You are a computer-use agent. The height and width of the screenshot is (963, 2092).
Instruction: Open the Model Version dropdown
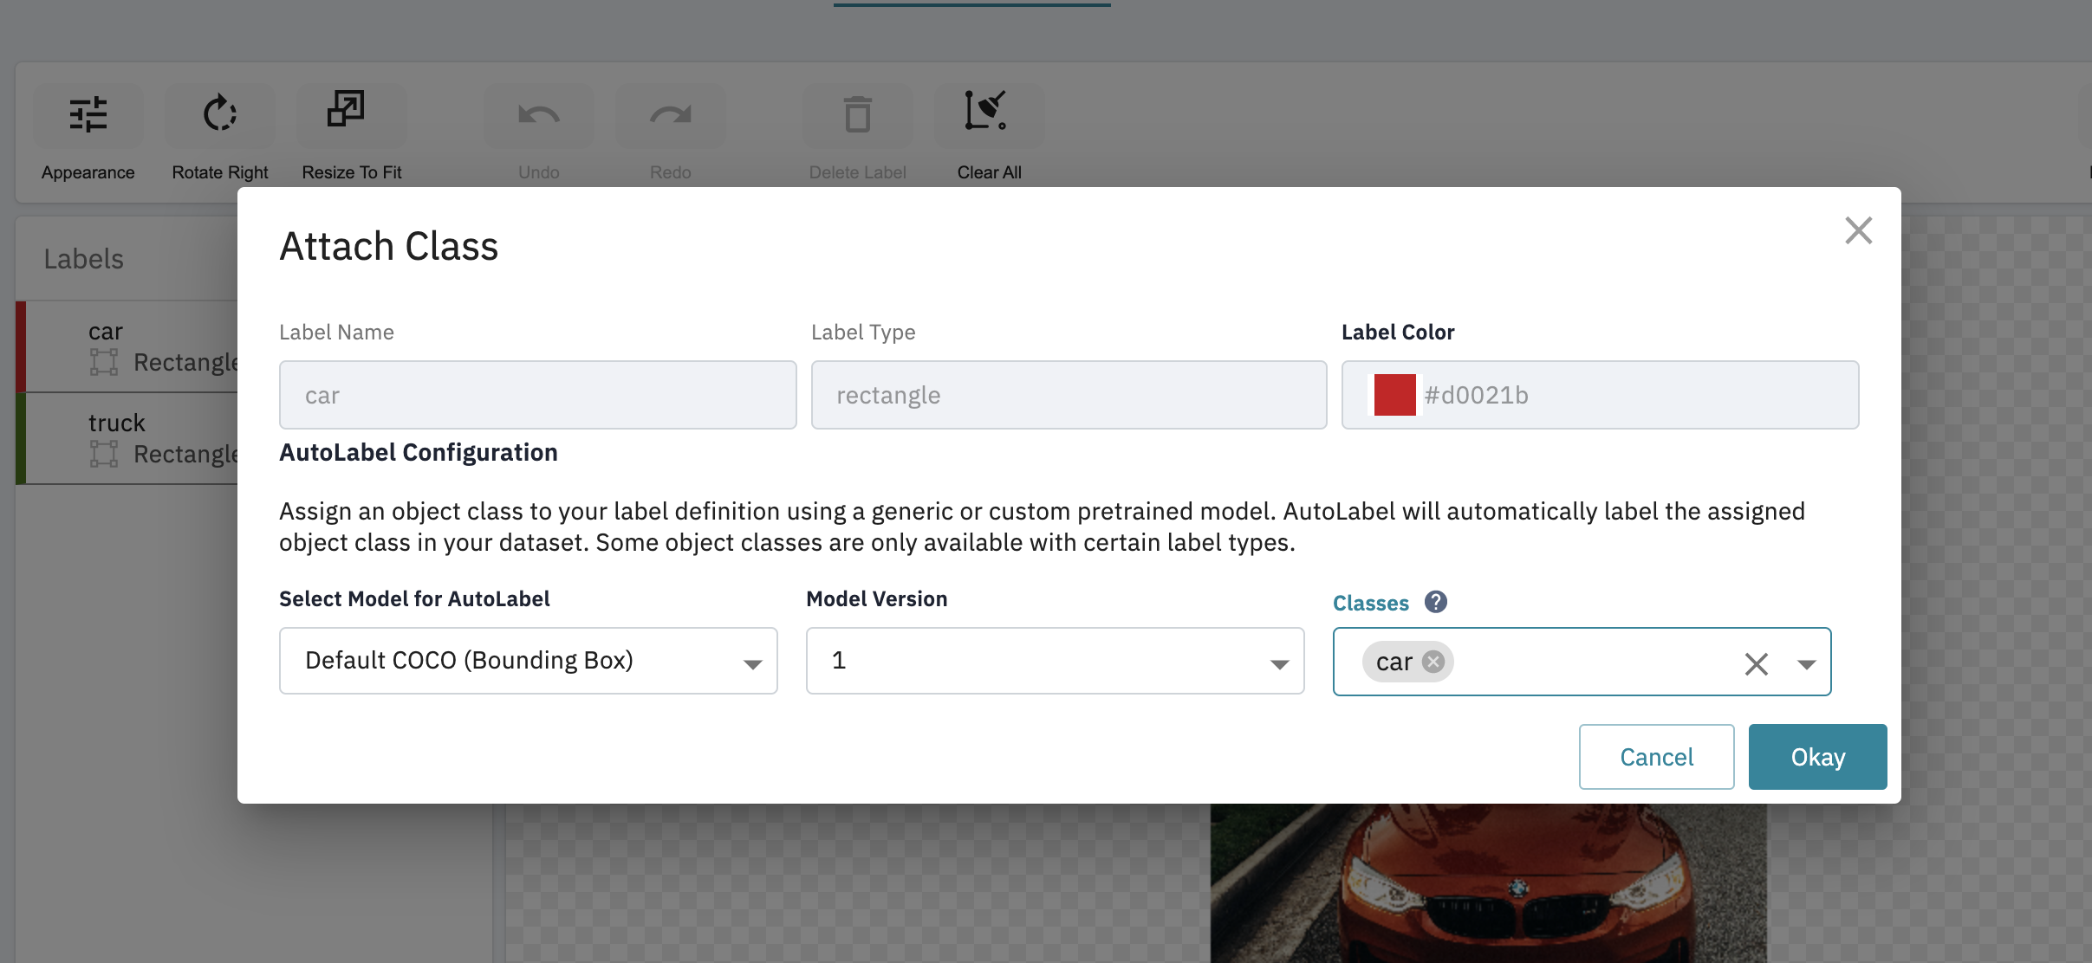pos(1056,661)
